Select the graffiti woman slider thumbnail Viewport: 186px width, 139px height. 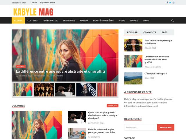23,90
